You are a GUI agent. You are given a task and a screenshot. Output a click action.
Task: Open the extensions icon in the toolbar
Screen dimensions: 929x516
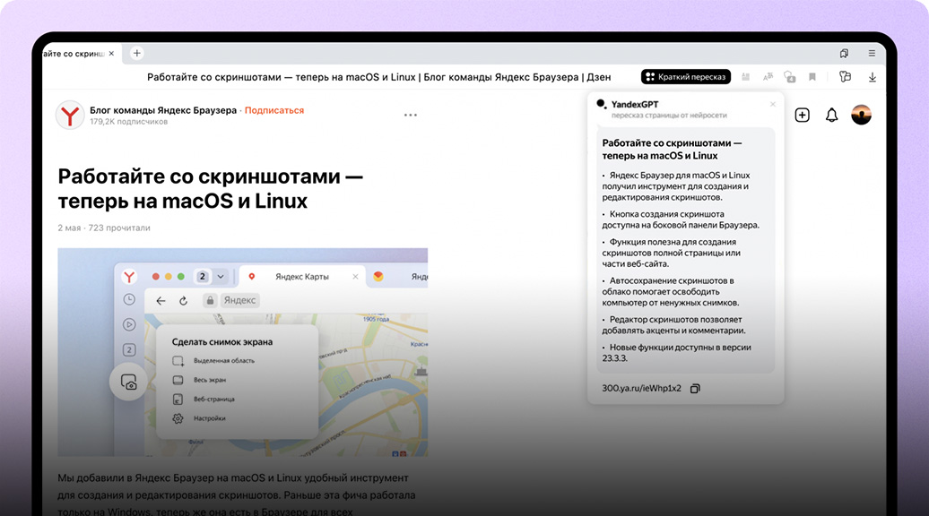click(845, 77)
